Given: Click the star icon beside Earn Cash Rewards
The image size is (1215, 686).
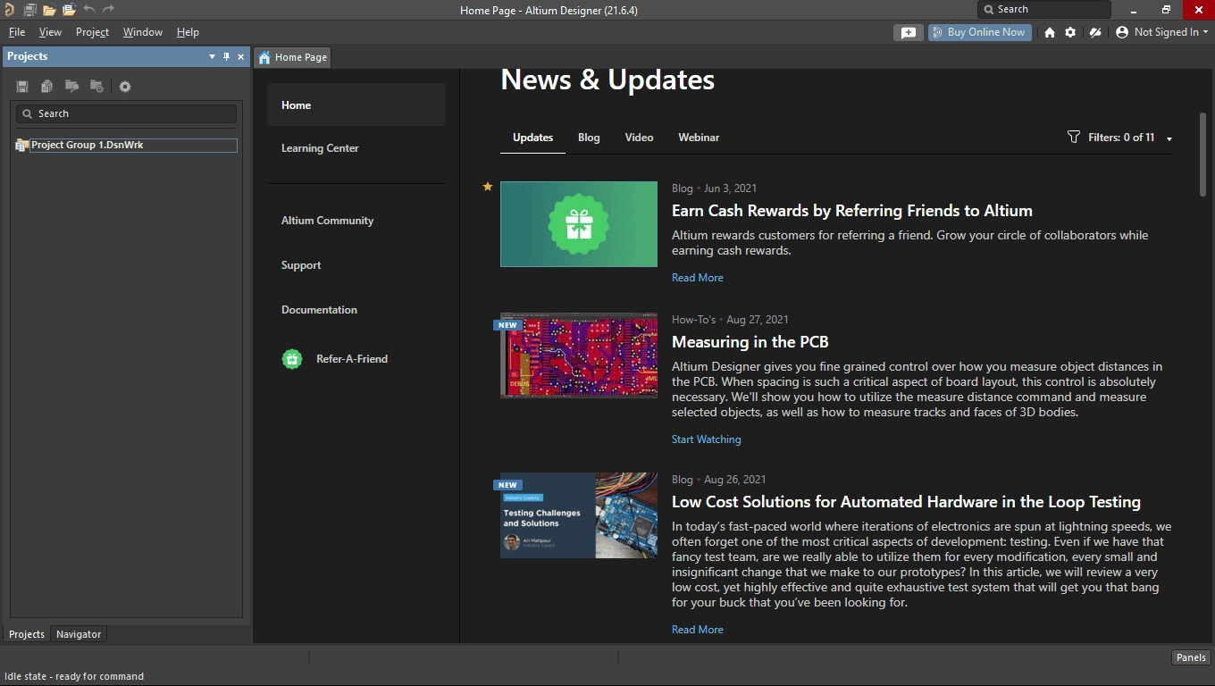Looking at the screenshot, I should click(488, 187).
